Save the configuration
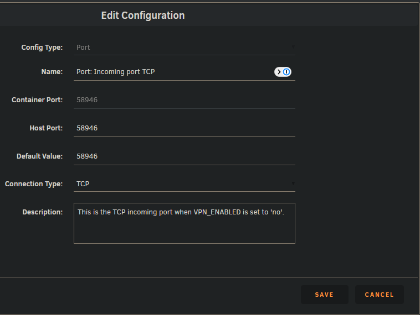This screenshot has height=315, width=420. (324, 295)
